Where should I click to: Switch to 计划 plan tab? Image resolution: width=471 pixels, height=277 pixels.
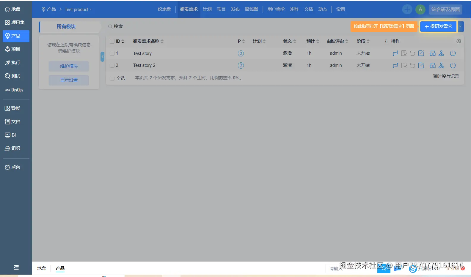click(x=207, y=9)
